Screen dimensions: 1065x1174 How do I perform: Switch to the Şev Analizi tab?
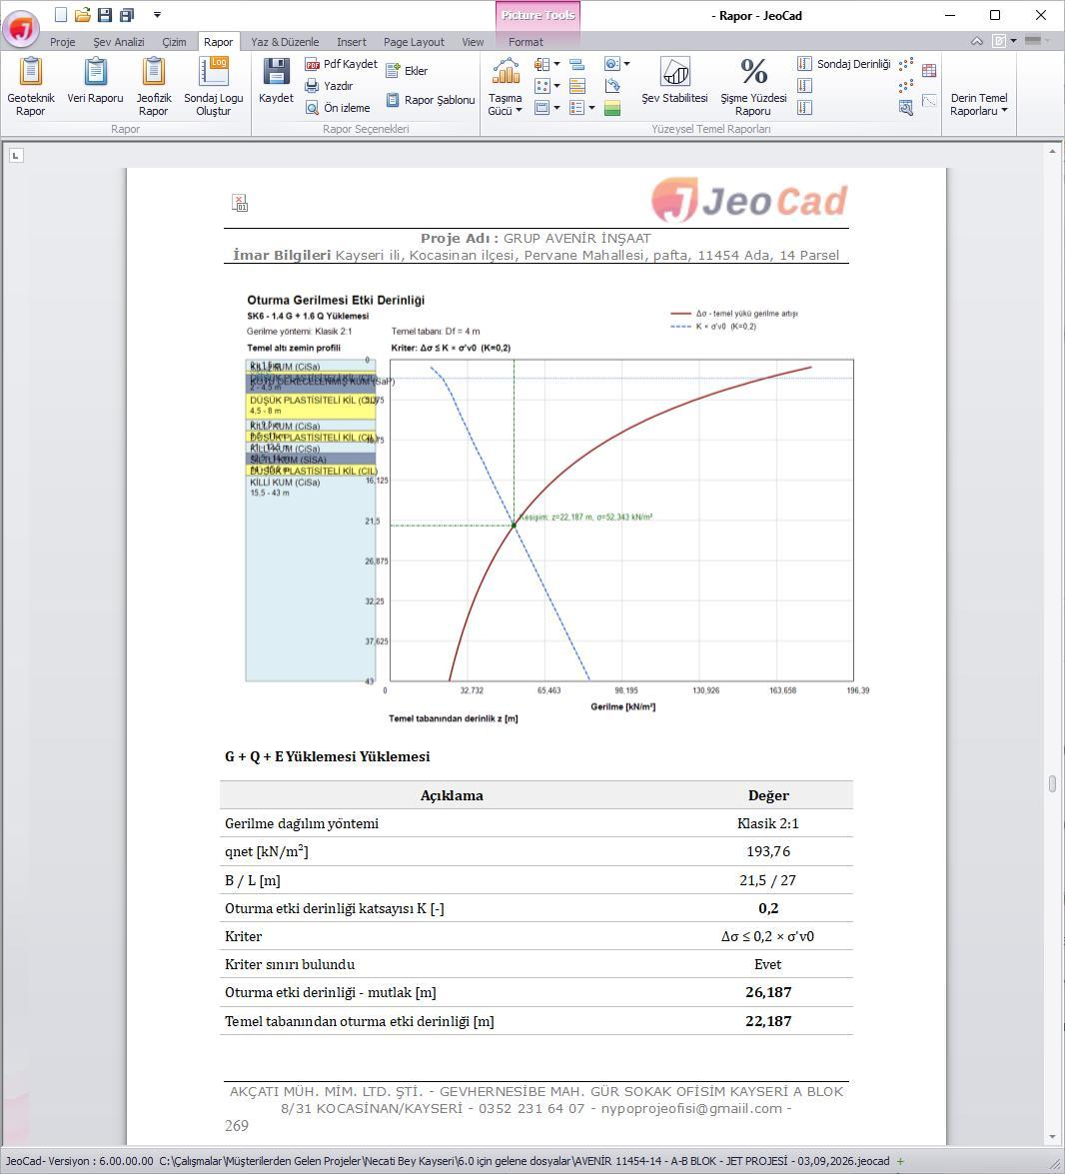click(x=118, y=42)
